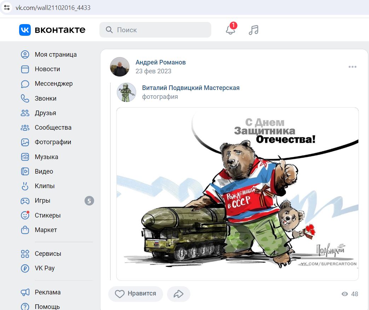
Task: Open Виталий Подвицкий Мастерская page
Action: click(x=191, y=88)
